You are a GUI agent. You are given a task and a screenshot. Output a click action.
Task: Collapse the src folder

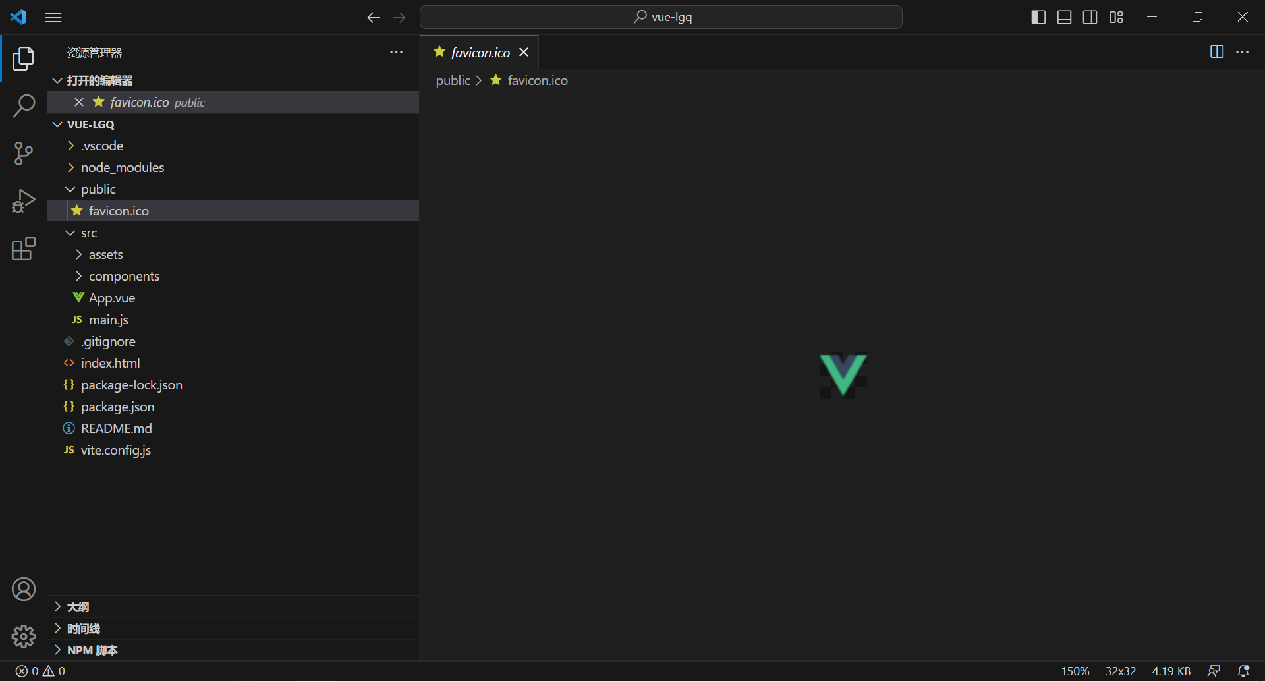point(233,233)
